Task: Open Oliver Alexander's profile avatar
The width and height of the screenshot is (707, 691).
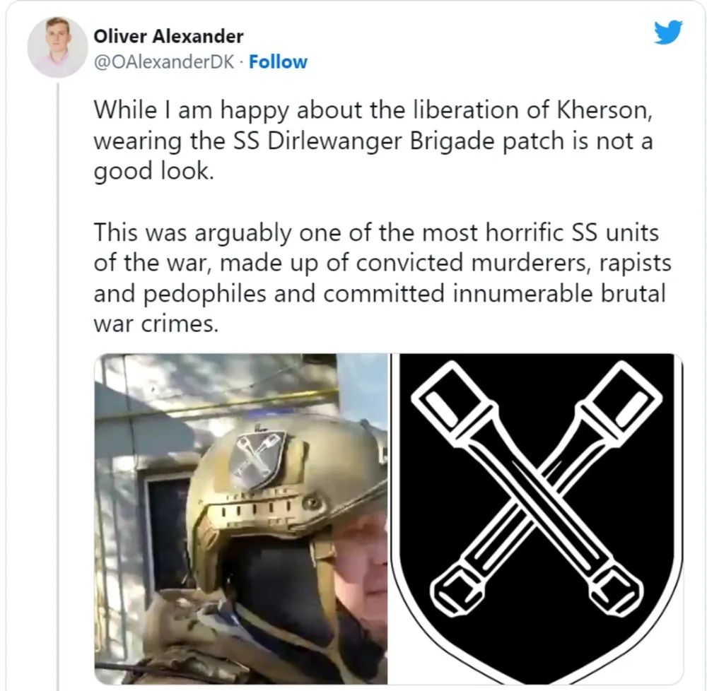Action: point(57,47)
